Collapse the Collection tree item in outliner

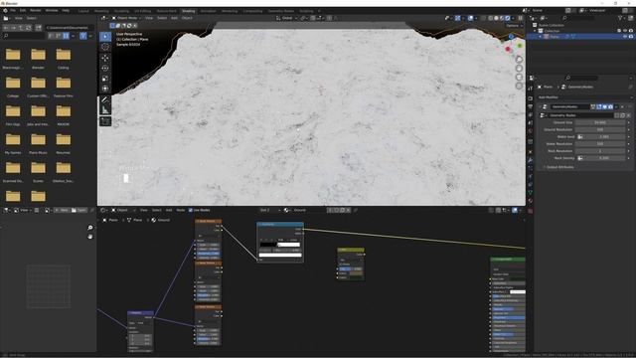[x=535, y=31]
